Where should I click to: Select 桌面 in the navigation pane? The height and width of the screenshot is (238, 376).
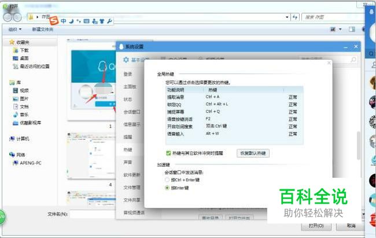click(x=24, y=58)
